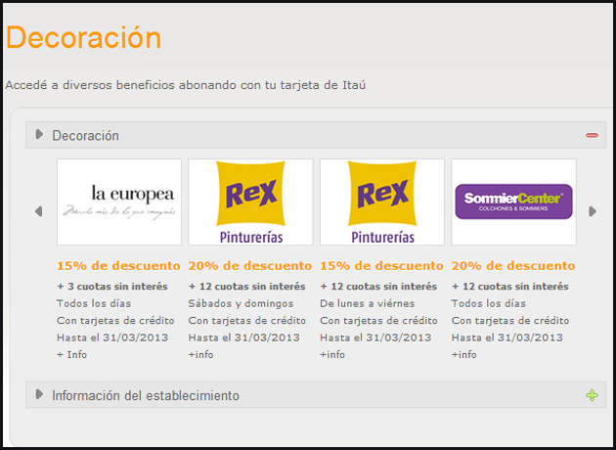Open +info link under De lunes a viérnes offer
Screen dimensions: 616x450
(x=332, y=354)
